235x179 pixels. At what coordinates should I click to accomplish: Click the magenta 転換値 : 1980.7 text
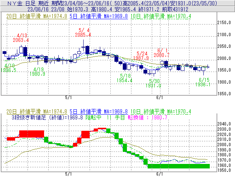148,117
